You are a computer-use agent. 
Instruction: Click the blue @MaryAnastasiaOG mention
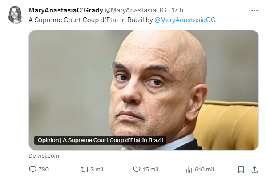pyautogui.click(x=185, y=20)
